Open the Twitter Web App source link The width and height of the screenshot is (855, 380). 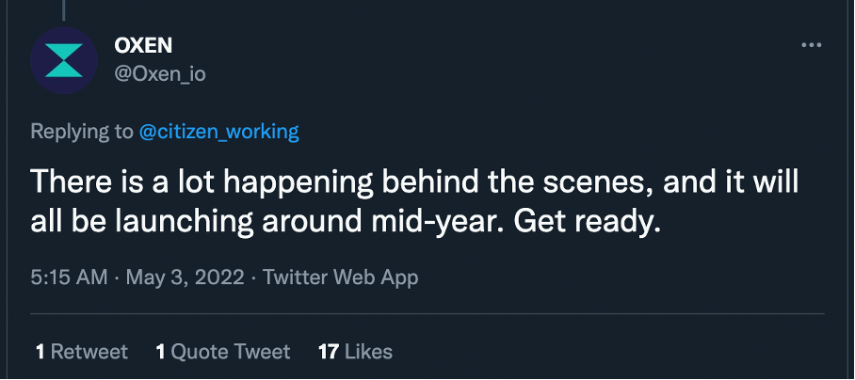[x=341, y=277]
